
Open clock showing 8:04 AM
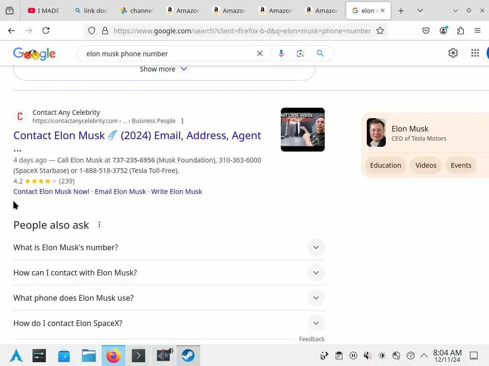[447, 356]
